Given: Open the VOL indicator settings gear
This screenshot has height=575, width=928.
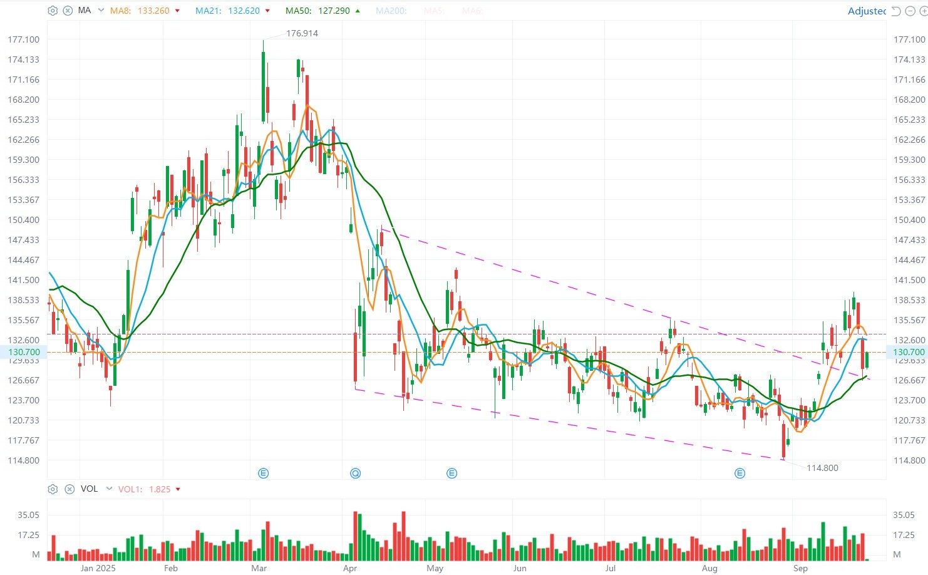Looking at the screenshot, I should click(x=53, y=489).
